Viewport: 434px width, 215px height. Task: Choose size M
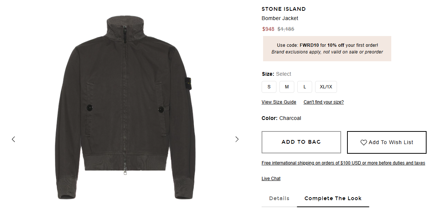coord(287,87)
